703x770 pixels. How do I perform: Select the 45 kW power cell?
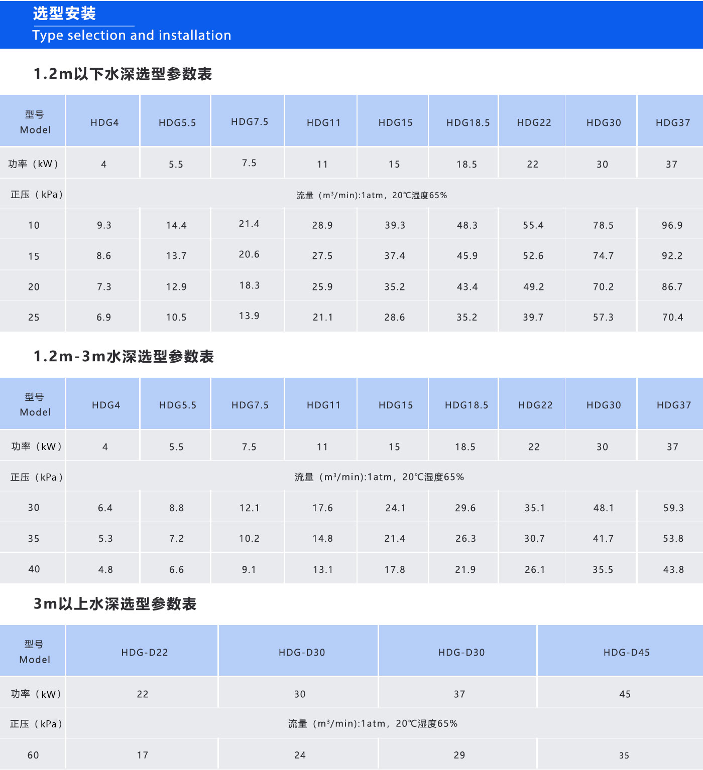tap(625, 694)
